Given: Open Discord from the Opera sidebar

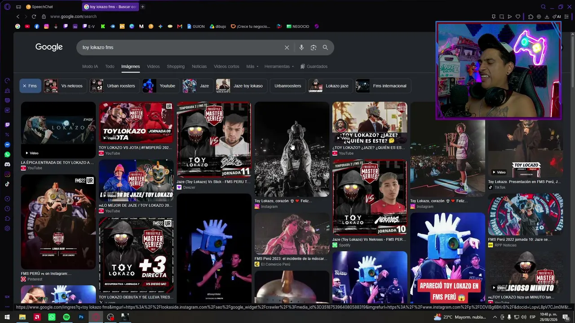Looking at the screenshot, I should click(x=7, y=164).
